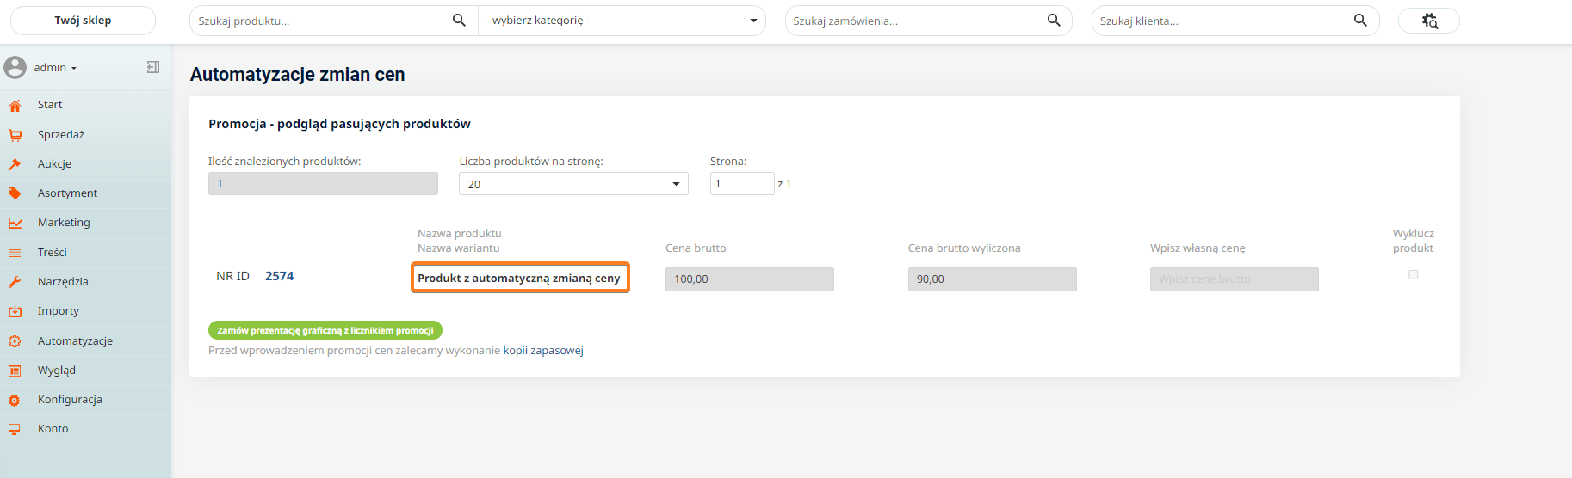Open the 'wybierz kategorię' dropdown

[622, 21]
